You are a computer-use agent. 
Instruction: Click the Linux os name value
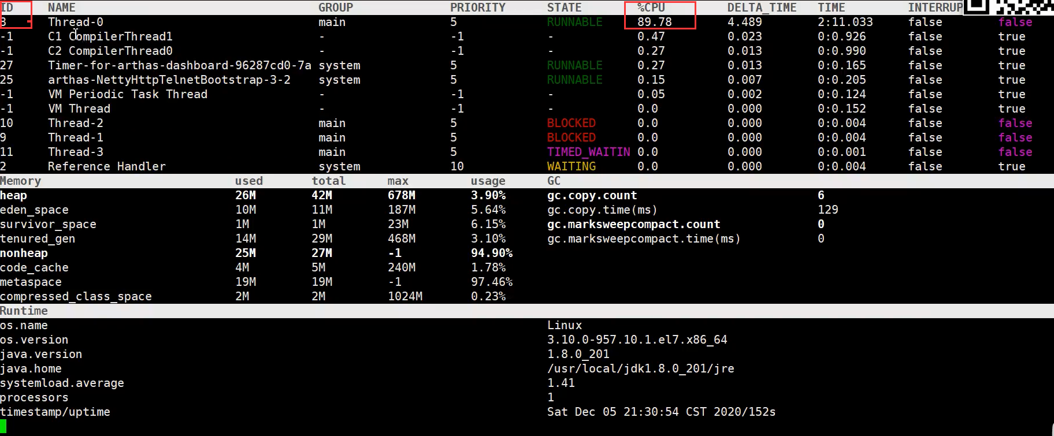[x=565, y=325]
